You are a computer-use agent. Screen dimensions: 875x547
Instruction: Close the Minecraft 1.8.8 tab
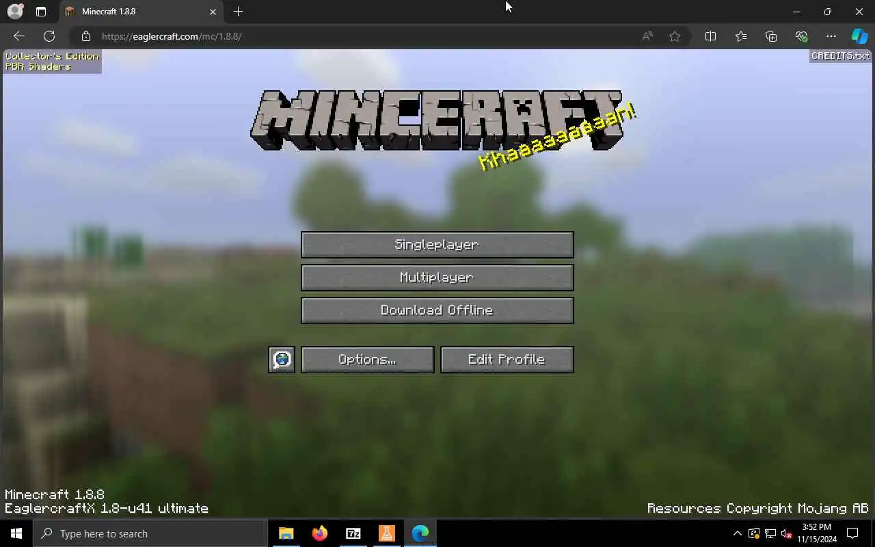coord(213,12)
